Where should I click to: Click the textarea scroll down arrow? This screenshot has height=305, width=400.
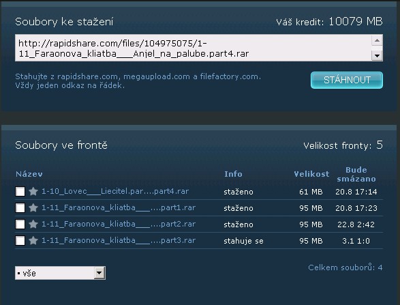coord(377,55)
